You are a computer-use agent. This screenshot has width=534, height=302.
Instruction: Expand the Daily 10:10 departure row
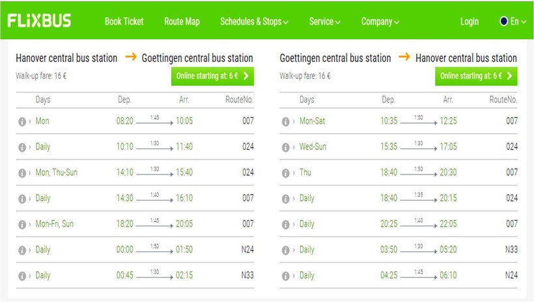point(42,147)
